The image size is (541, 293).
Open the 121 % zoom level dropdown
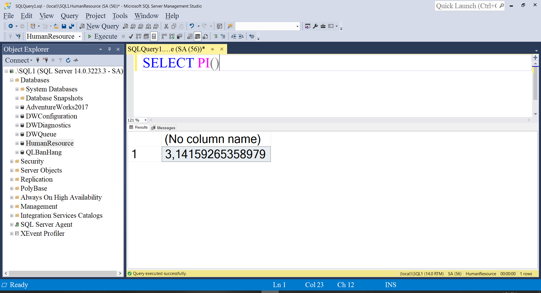145,120
